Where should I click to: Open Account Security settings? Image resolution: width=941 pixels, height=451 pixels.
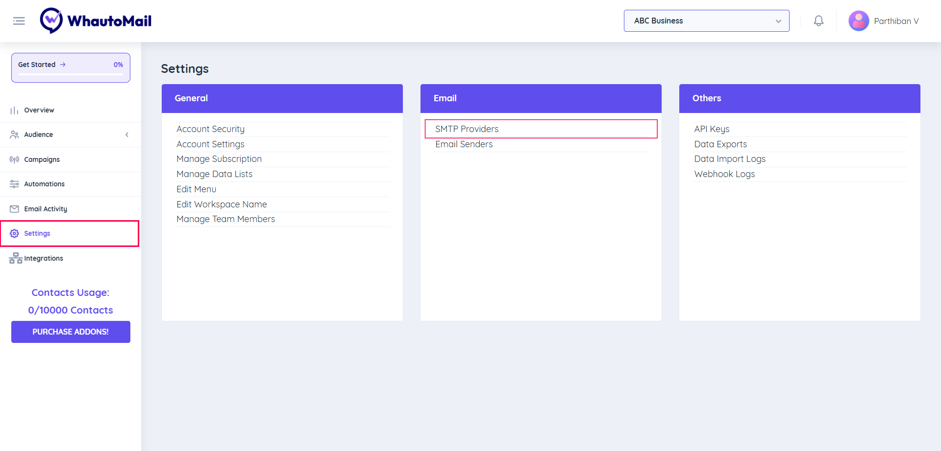click(210, 129)
